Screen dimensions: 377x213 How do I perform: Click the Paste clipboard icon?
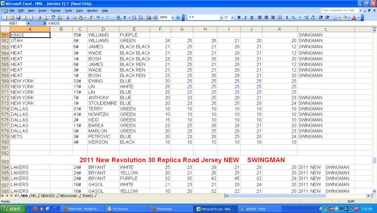tap(81, 18)
